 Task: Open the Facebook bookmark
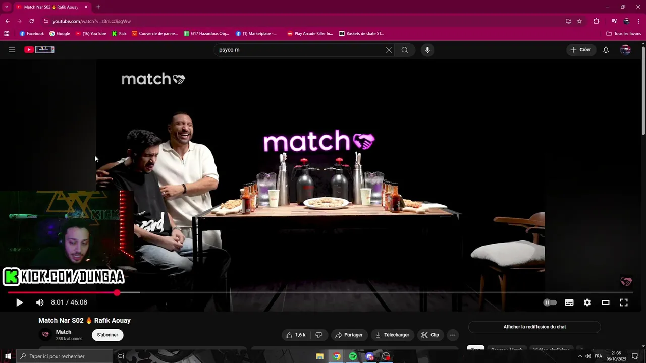pos(32,34)
